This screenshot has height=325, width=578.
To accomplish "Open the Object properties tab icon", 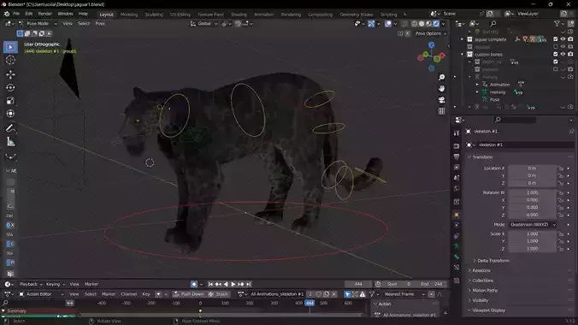I will click(x=457, y=215).
